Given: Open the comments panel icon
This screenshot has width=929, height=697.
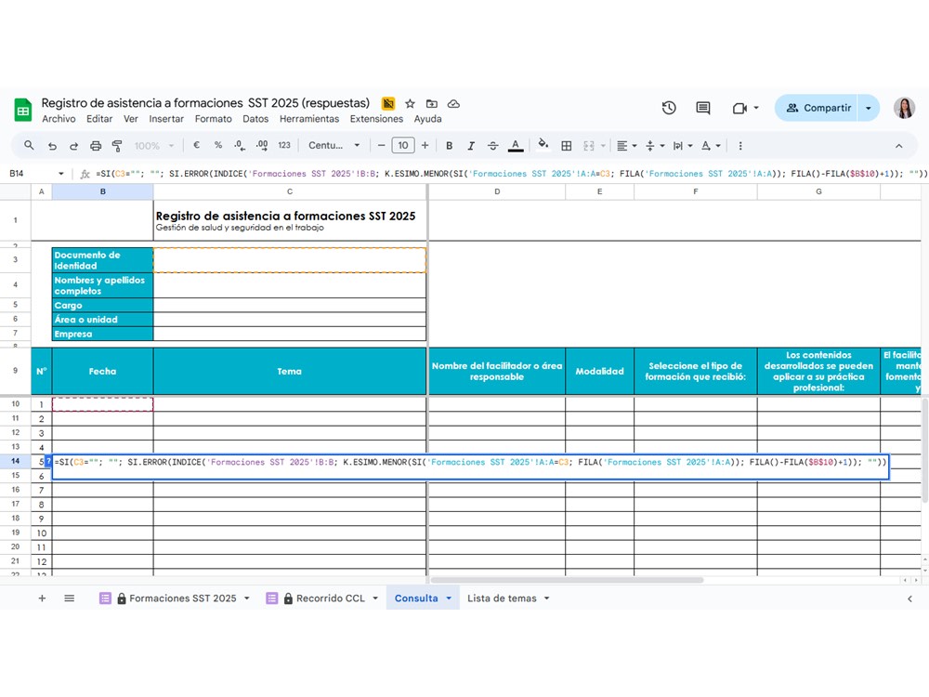Looking at the screenshot, I should tap(703, 108).
